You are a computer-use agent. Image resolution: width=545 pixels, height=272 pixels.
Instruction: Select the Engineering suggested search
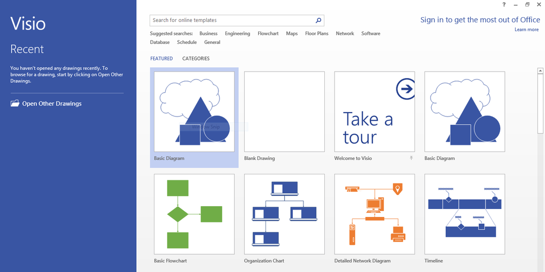237,34
